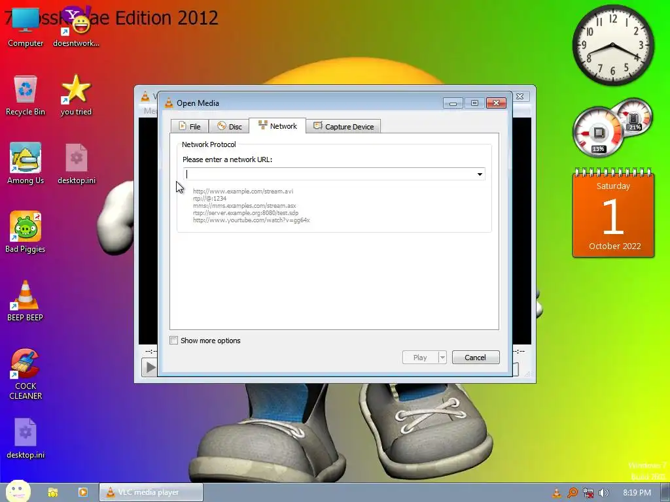This screenshot has width=670, height=502.
Task: Select the COCK CLEANER shortcut icon
Action: click(26, 375)
